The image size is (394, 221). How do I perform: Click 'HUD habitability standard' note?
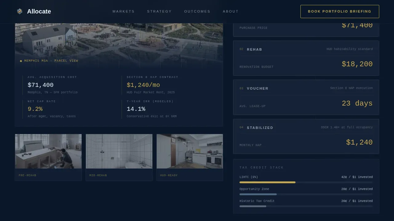350,49
